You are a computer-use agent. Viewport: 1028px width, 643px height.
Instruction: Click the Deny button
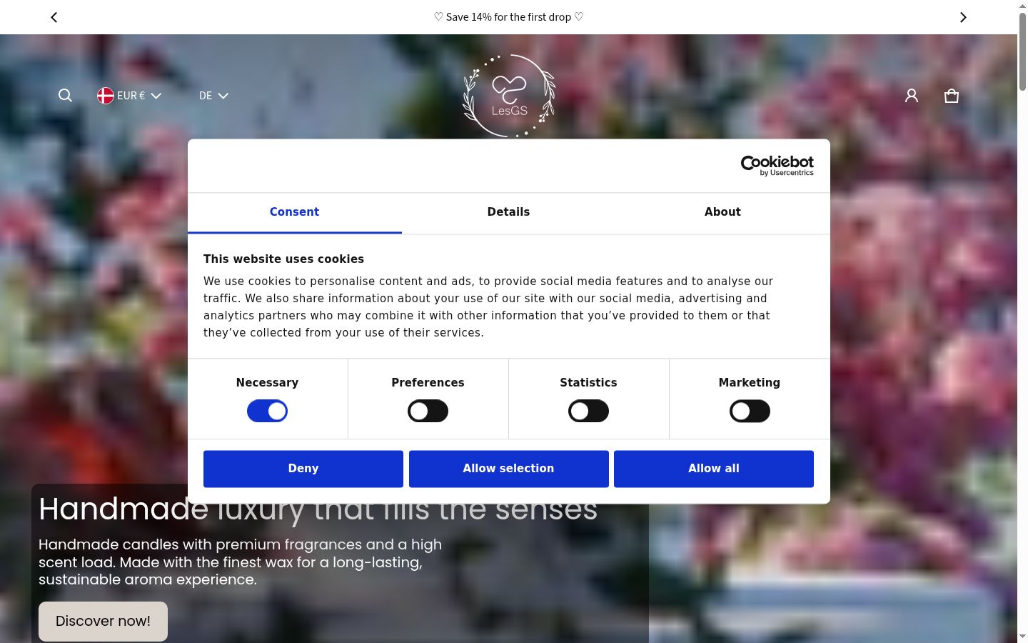303,469
